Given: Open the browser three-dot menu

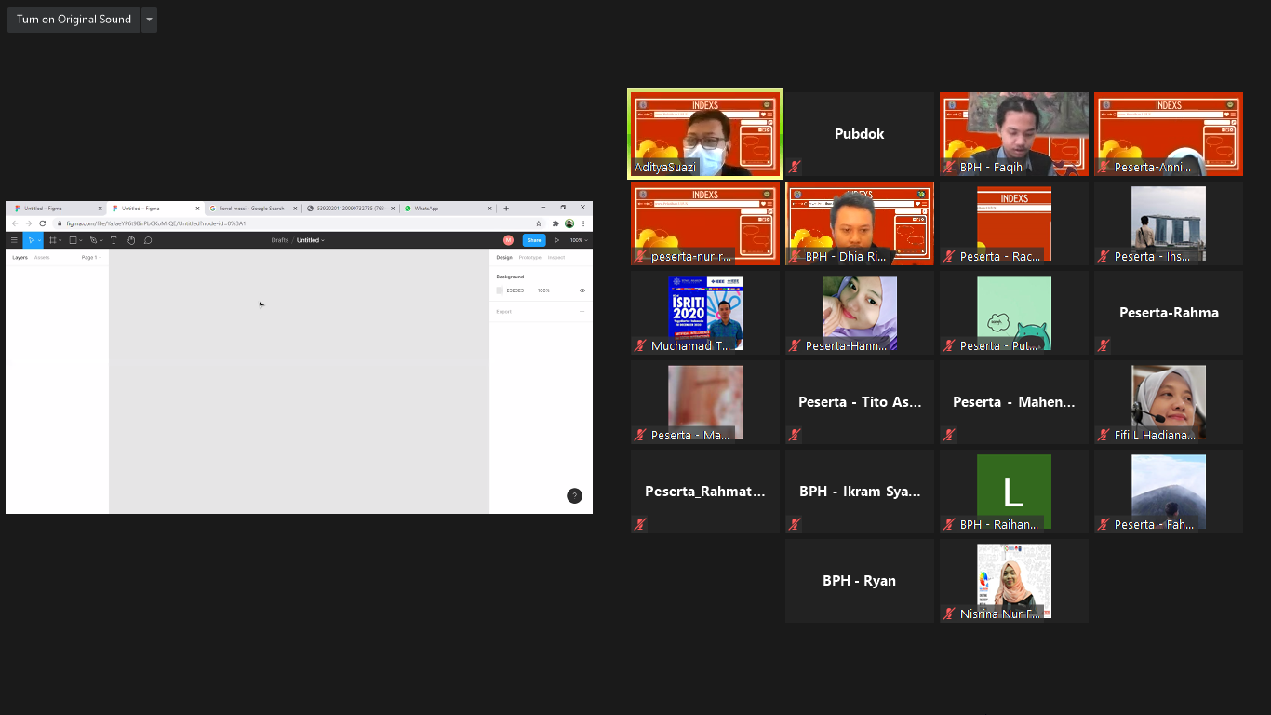Looking at the screenshot, I should 583,223.
